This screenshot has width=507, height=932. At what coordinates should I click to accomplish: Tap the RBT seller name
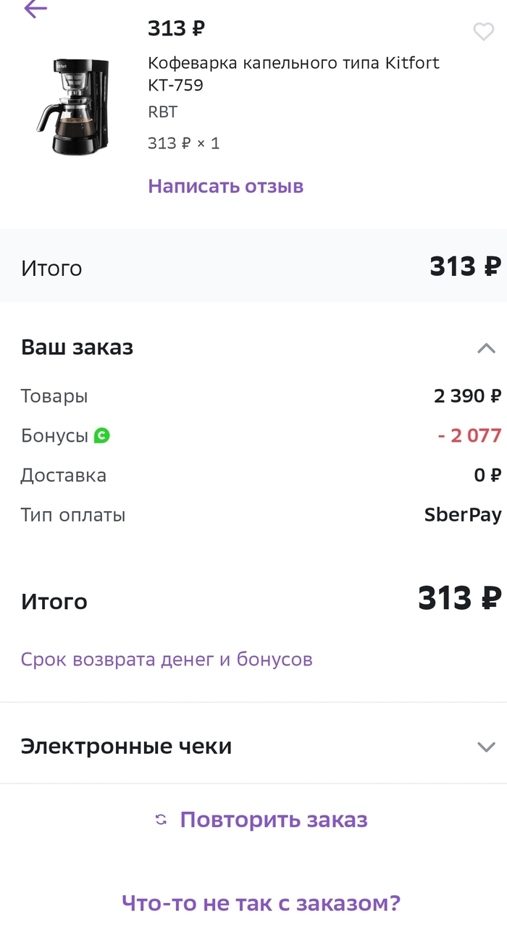point(162,112)
